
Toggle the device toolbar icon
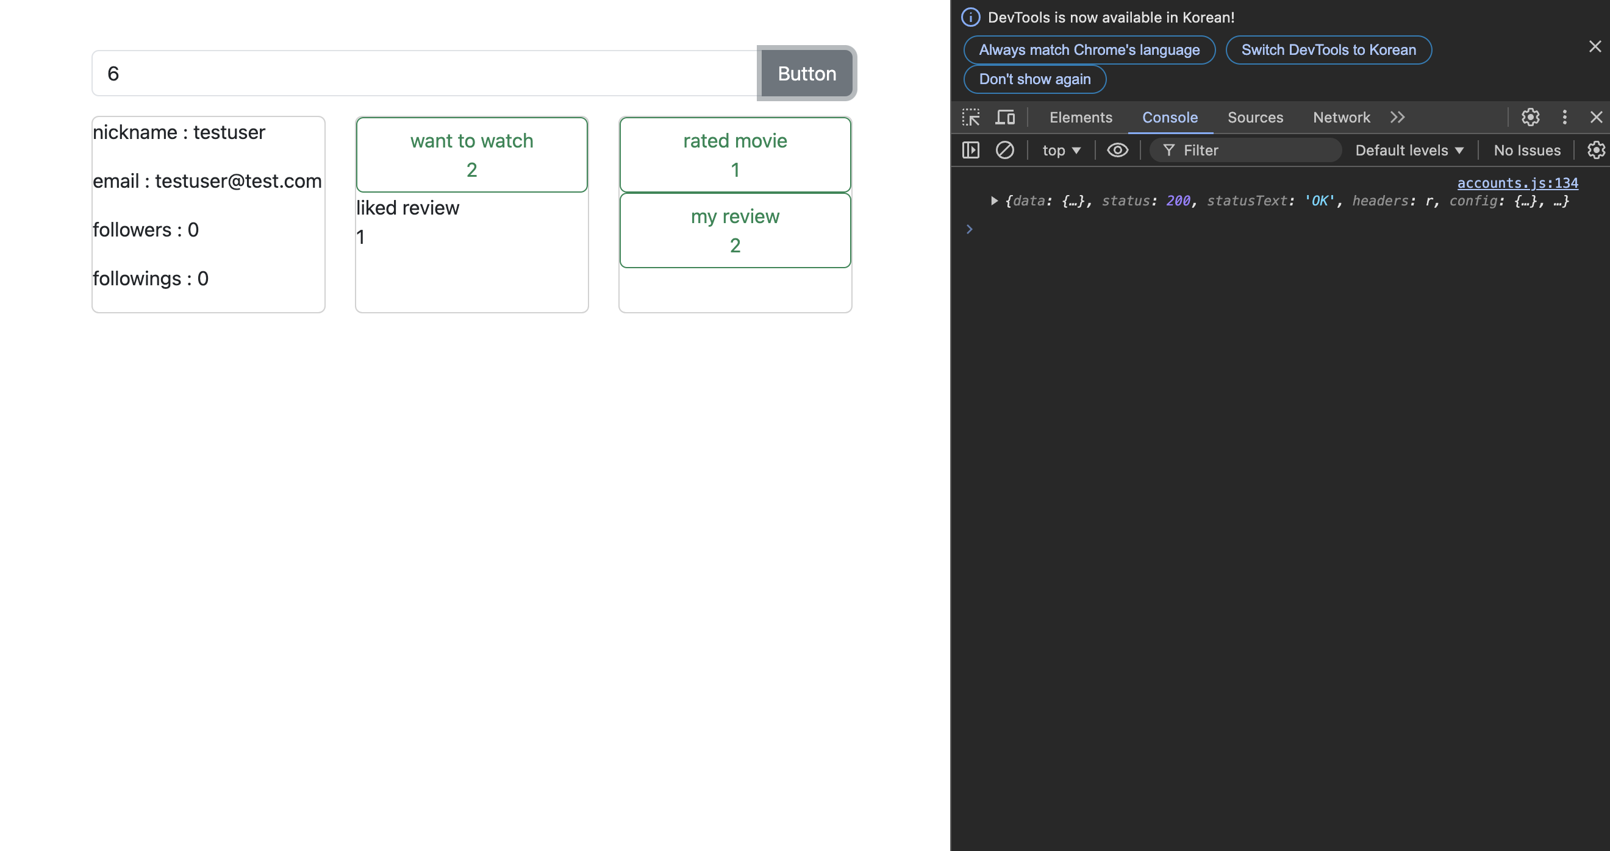click(1005, 118)
